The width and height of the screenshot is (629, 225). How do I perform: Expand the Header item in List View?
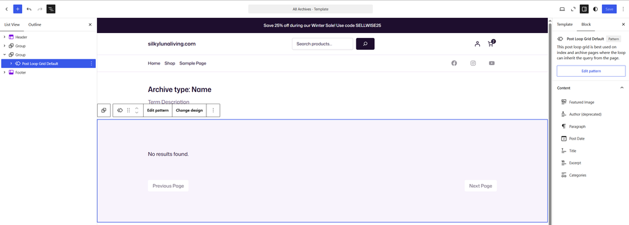click(4, 37)
